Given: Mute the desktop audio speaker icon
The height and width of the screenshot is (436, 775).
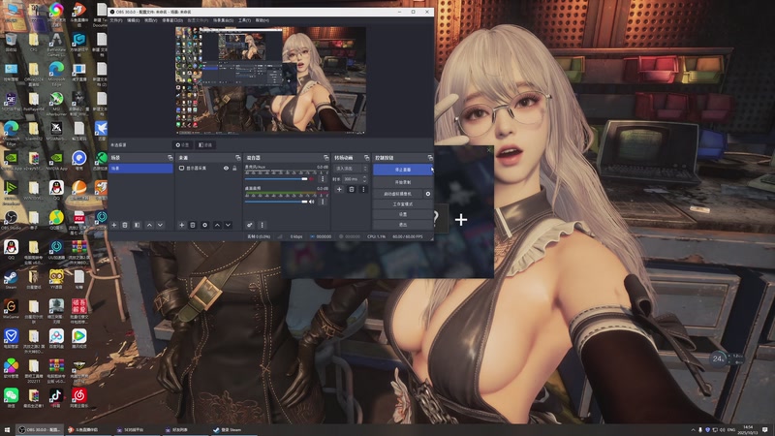Looking at the screenshot, I should pyautogui.click(x=311, y=202).
